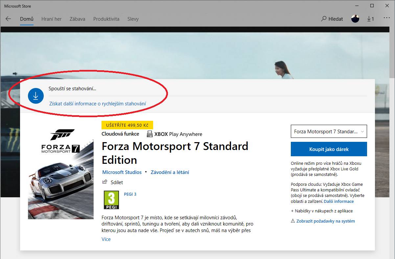The image size is (395, 259).
Task: Open Další informace cloud support link
Action: pos(339,201)
